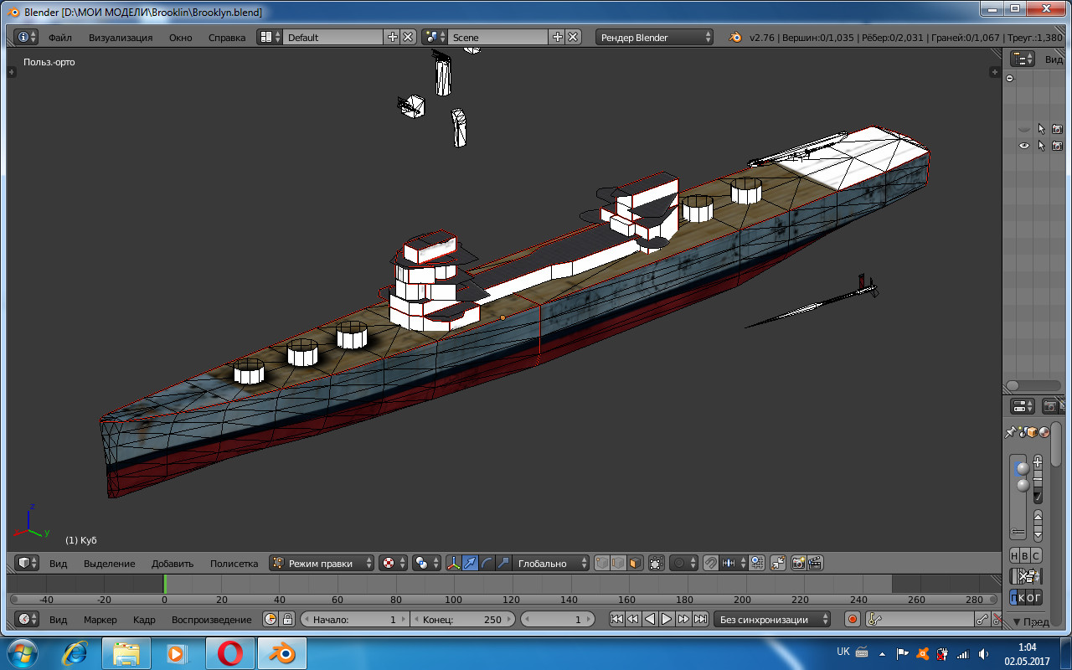Image resolution: width=1072 pixels, height=670 pixels.
Task: Select the translate arrow manipulator icon
Action: tap(471, 564)
